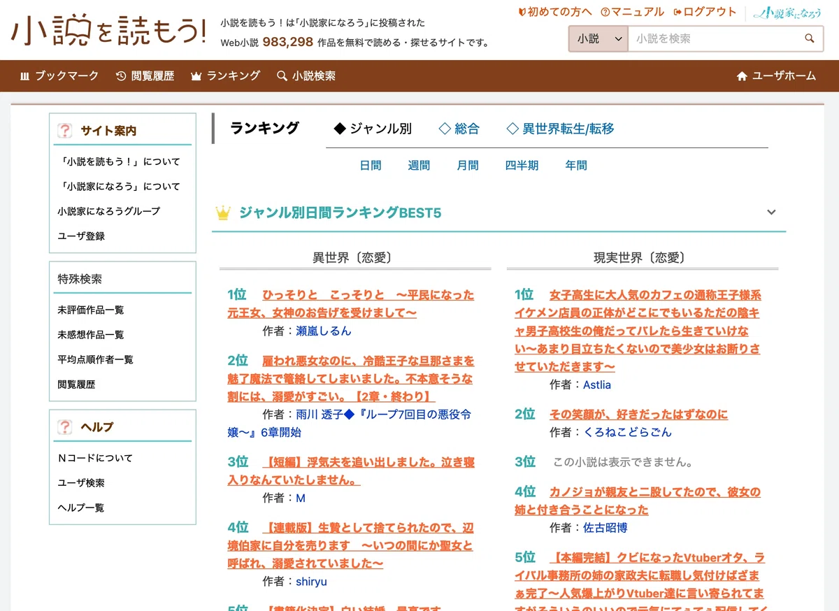Open novel 【短編】浮気夫を追い出しました
The image size is (839, 611).
tap(351, 471)
